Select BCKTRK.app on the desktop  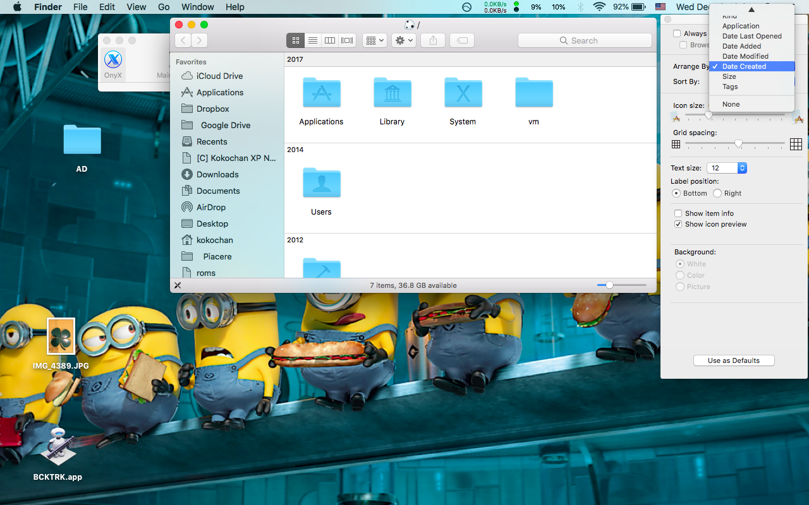pos(58,447)
